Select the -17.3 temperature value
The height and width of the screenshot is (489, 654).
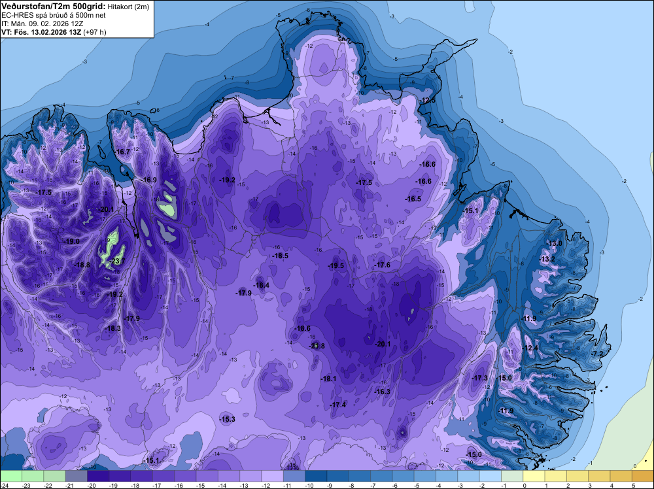(x=479, y=378)
